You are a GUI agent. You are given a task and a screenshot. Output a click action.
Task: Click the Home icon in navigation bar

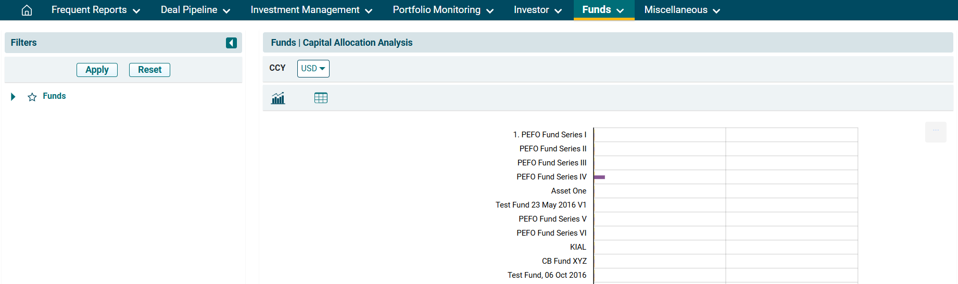[27, 10]
